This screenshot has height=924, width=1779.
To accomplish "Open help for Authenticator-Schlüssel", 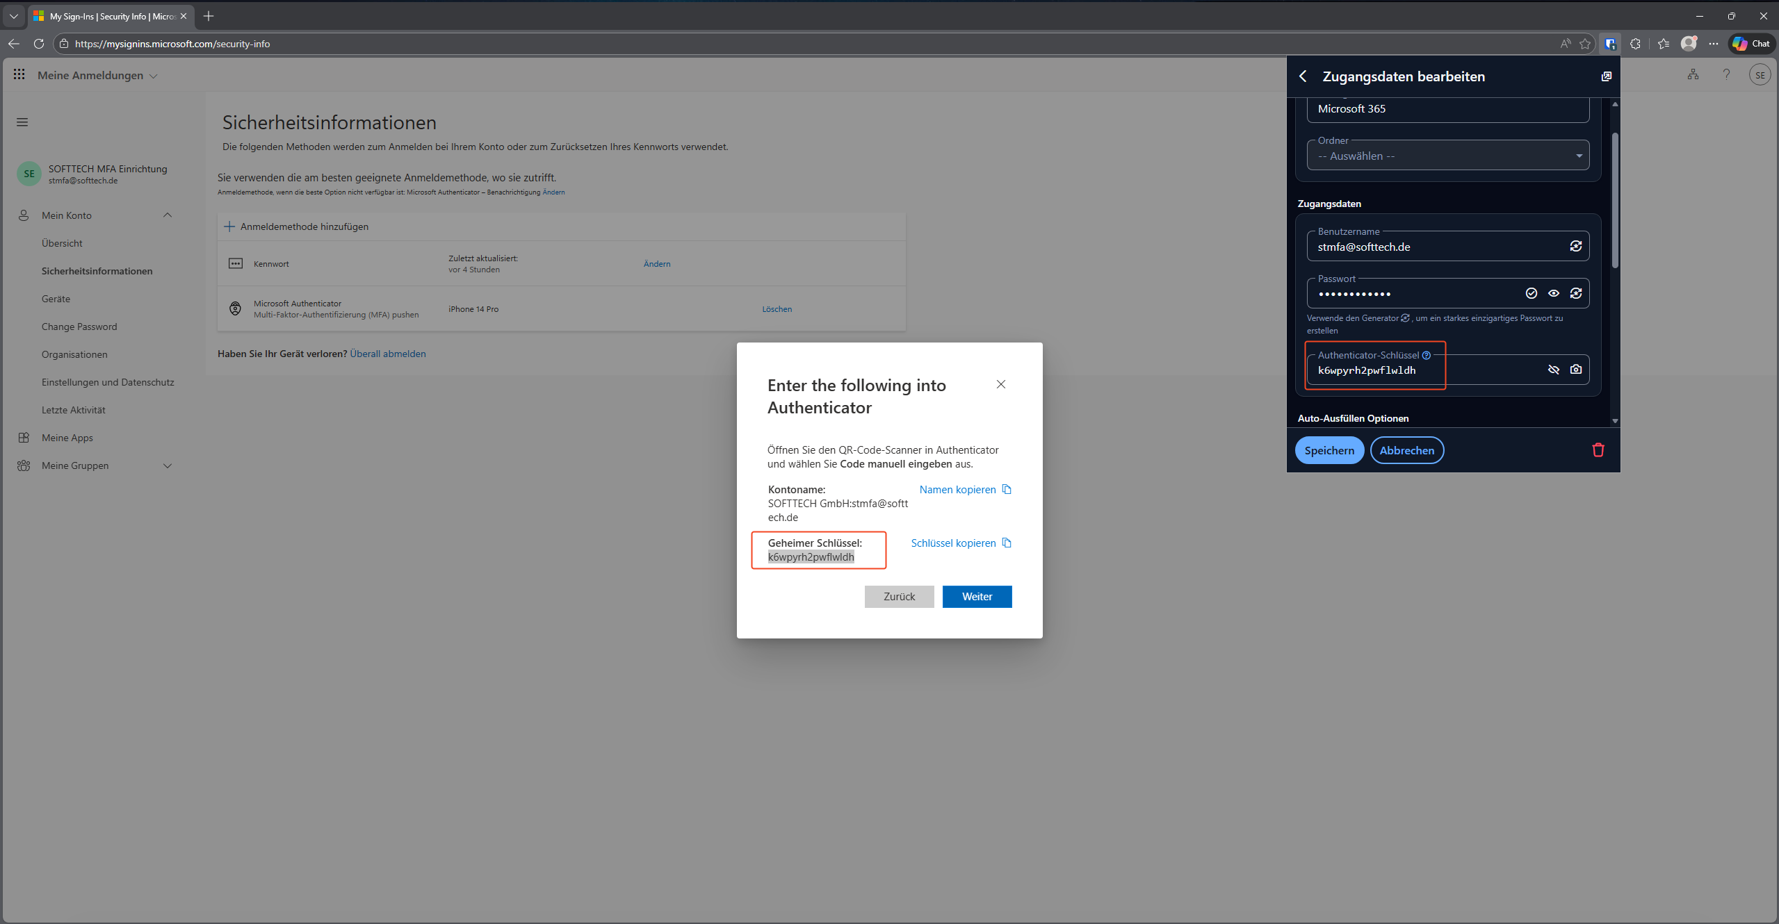I will [1427, 355].
